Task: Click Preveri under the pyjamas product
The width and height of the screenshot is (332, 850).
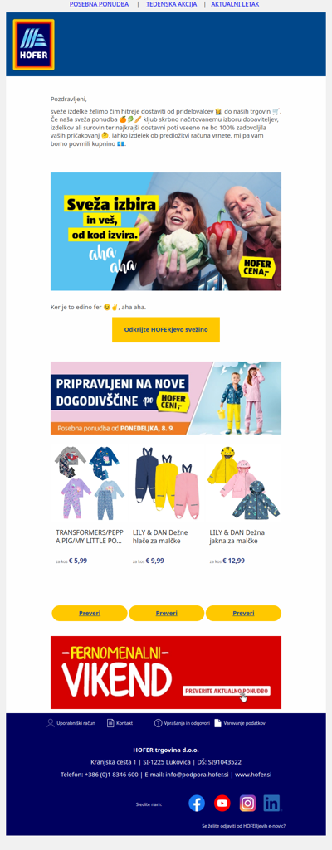Action: click(90, 613)
